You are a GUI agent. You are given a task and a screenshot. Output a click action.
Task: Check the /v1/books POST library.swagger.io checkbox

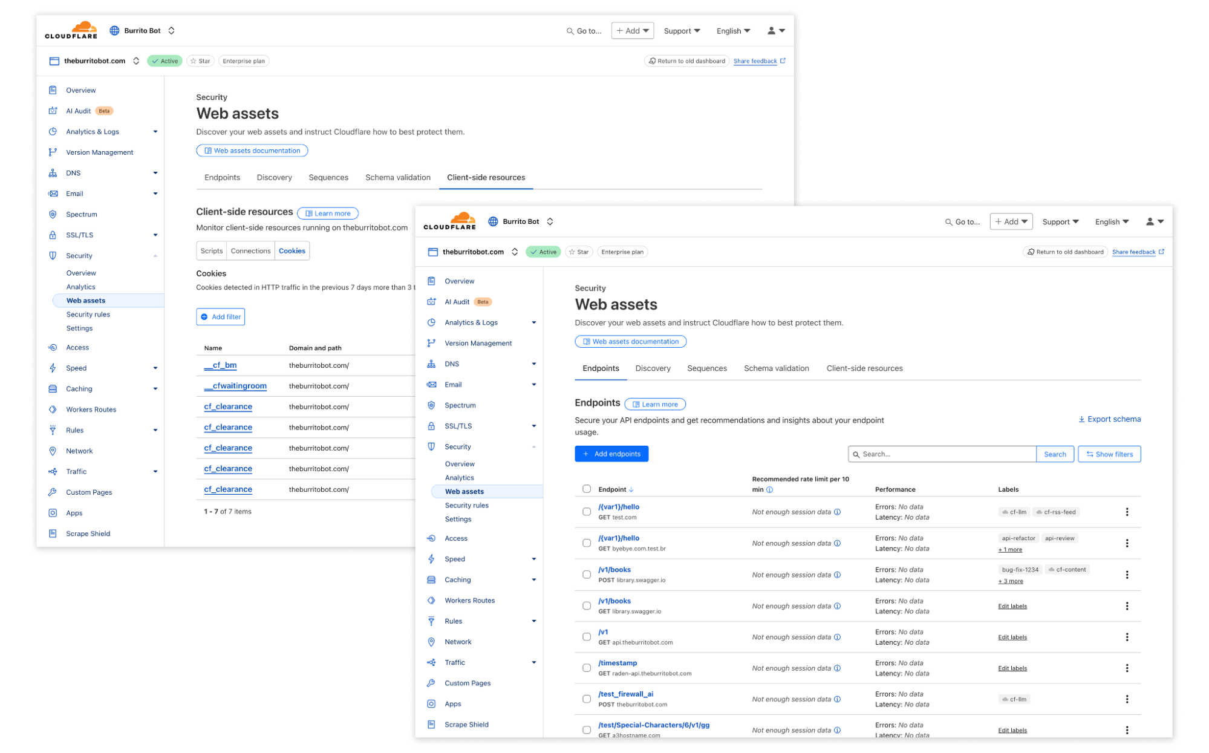tap(586, 575)
